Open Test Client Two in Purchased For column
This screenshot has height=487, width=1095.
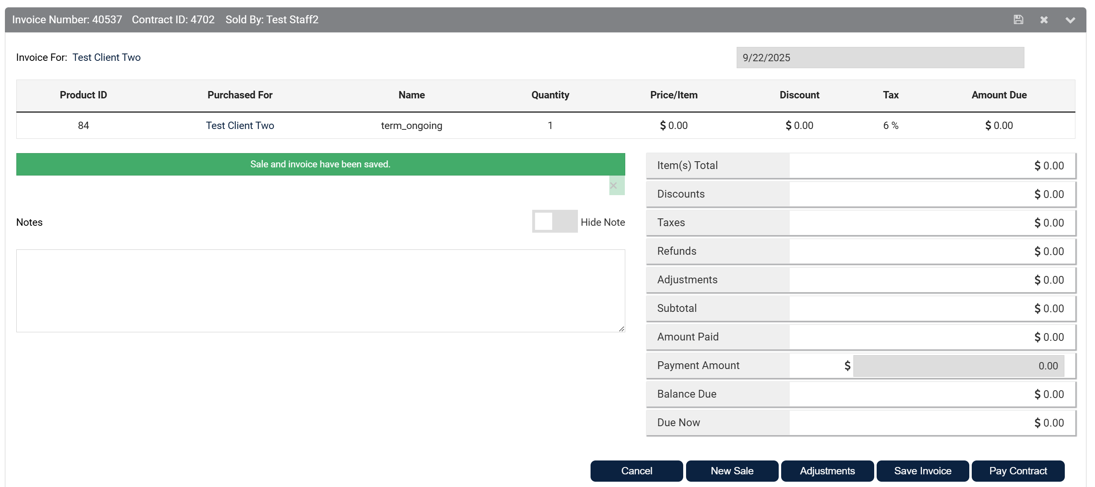click(x=240, y=125)
